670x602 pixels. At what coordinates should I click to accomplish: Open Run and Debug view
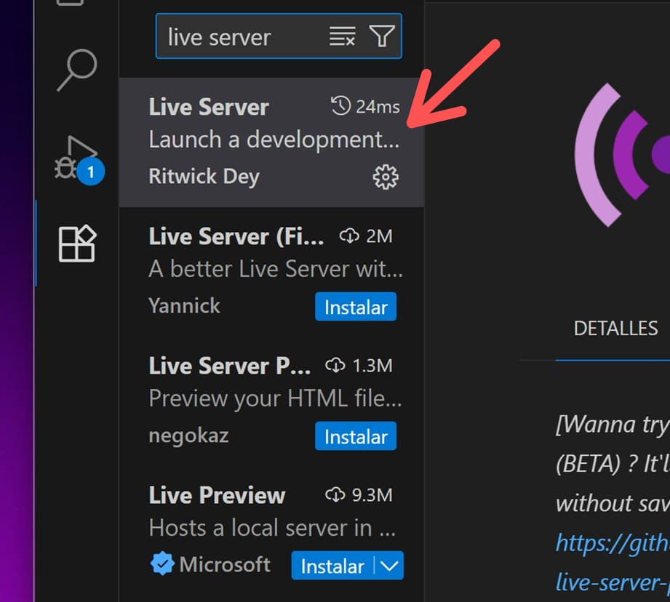click(x=79, y=158)
